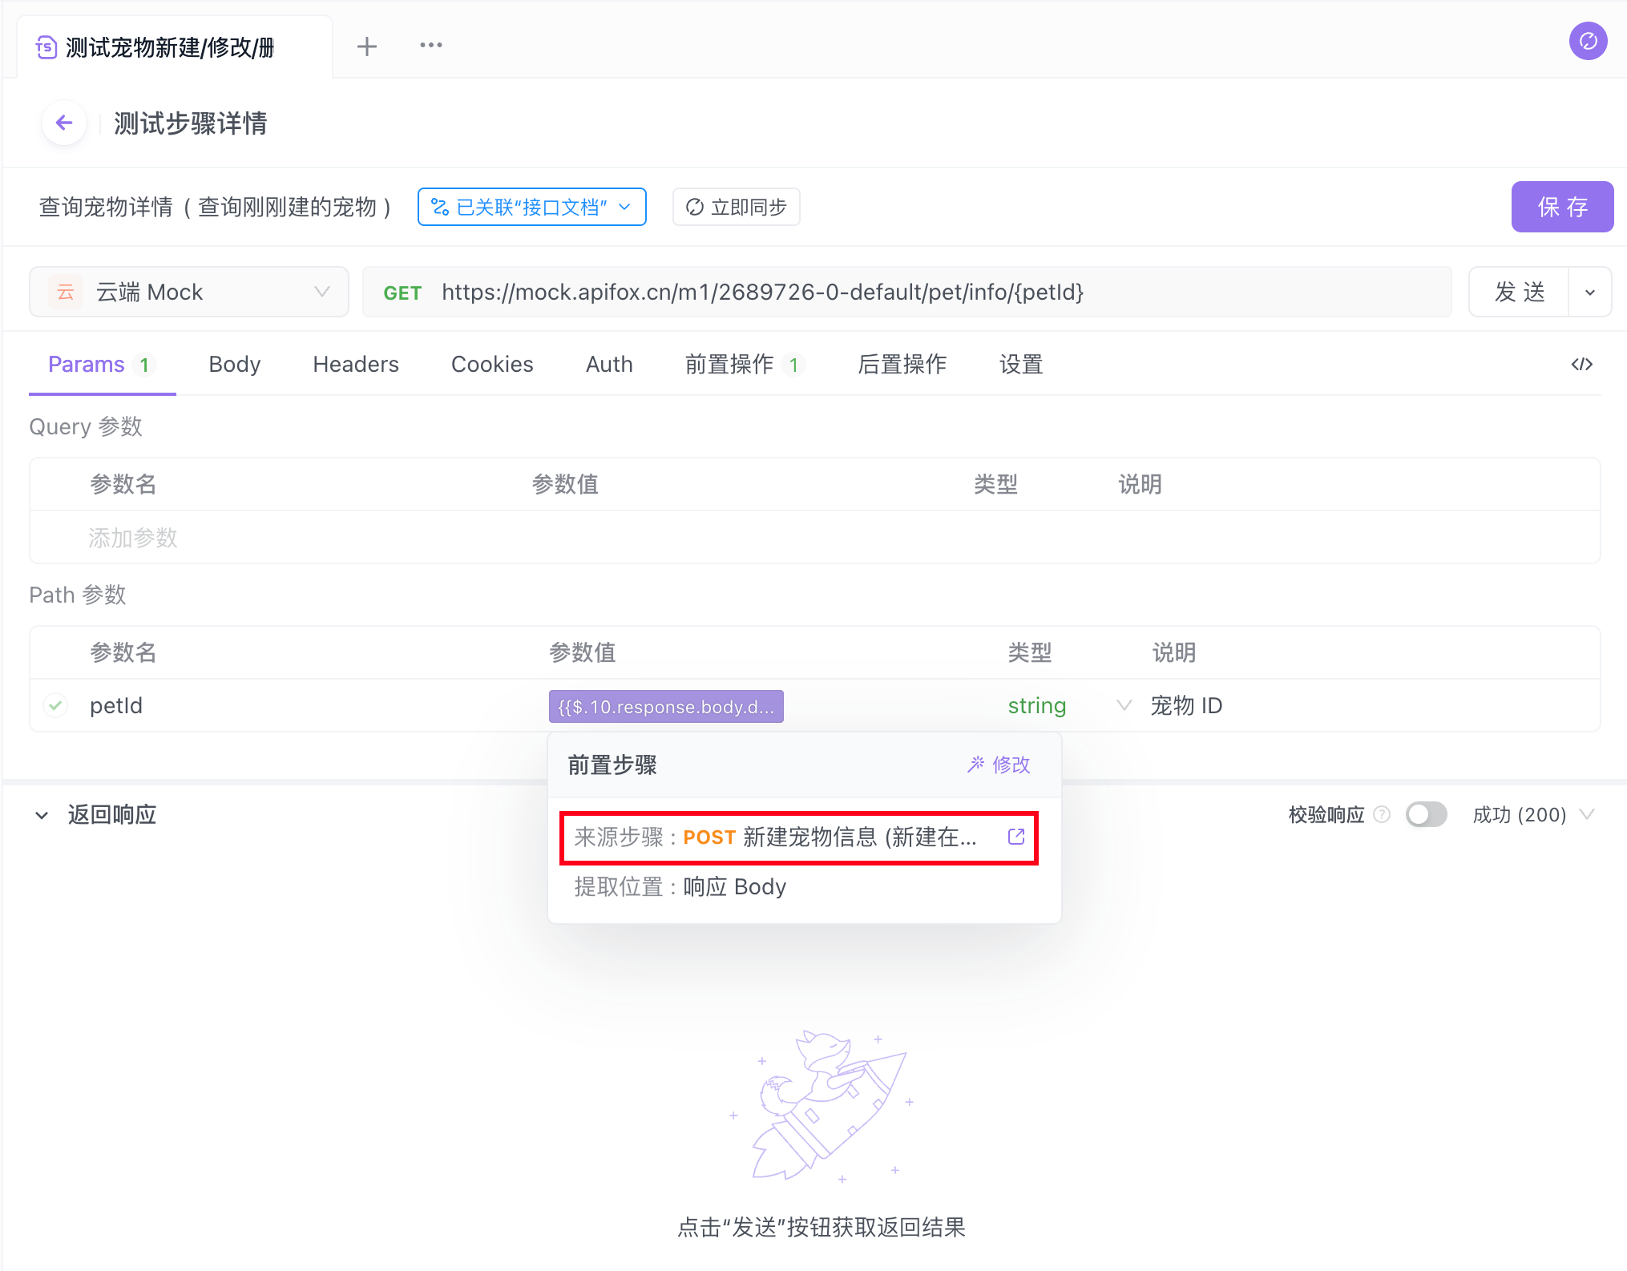Screen dimensions: 1627x1271
Task: Open the string type dropdown
Action: [x=1124, y=705]
